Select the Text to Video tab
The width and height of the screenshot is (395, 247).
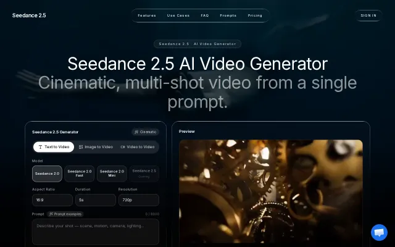(x=54, y=147)
